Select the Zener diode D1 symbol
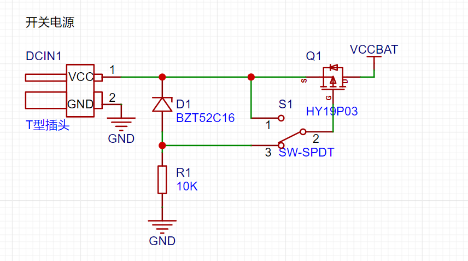 (162, 105)
